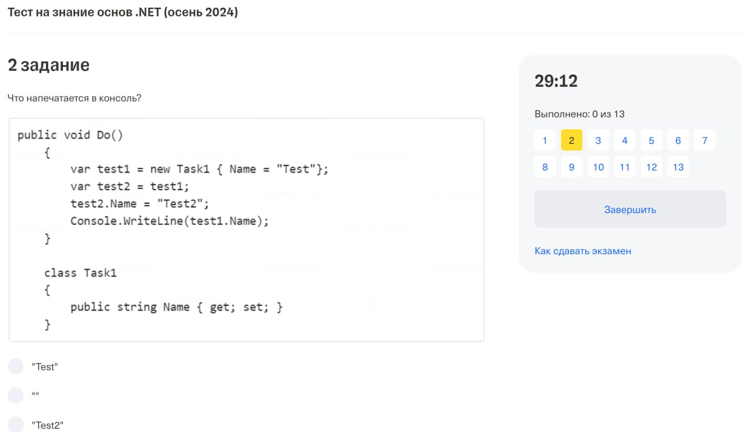Navigate to question 5
The width and height of the screenshot is (752, 438).
[x=651, y=140]
